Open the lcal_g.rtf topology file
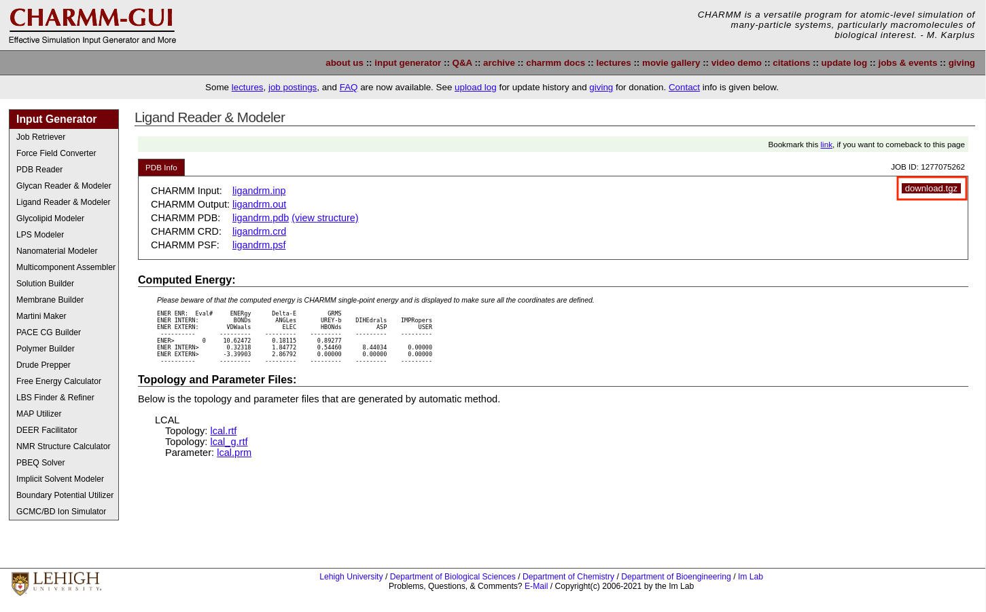Viewport: 986px width, 612px height. tap(229, 442)
